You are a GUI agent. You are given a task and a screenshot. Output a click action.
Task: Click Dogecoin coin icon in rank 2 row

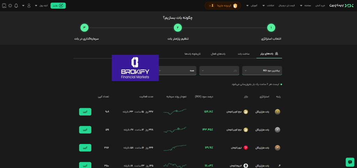pos(246,130)
